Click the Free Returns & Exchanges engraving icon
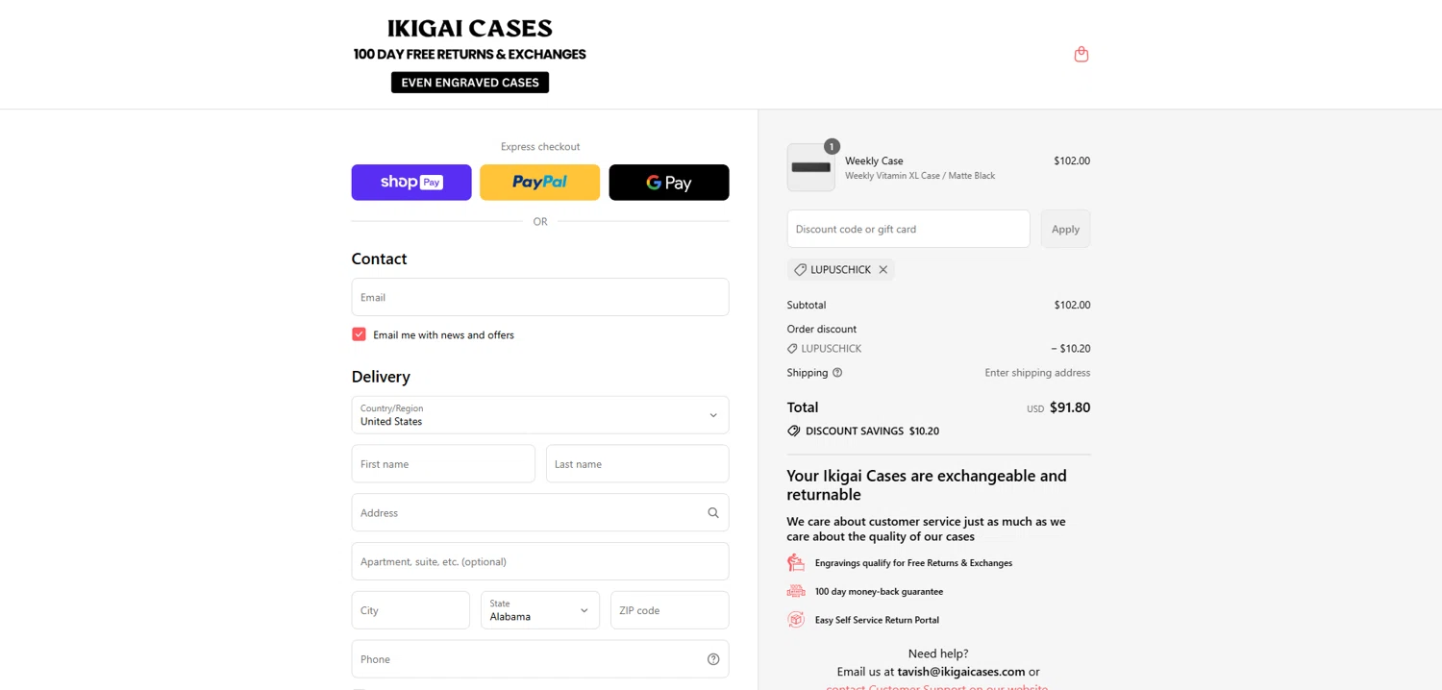 (x=796, y=563)
